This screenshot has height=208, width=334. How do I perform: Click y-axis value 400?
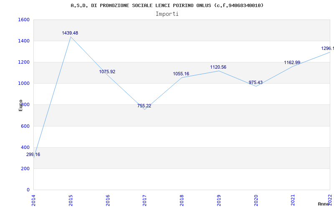click(x=25, y=148)
